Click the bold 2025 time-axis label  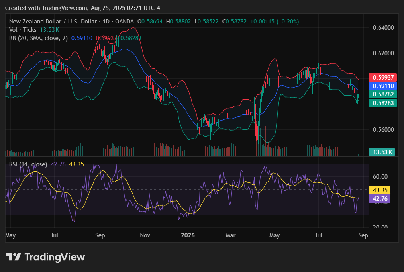(188, 235)
